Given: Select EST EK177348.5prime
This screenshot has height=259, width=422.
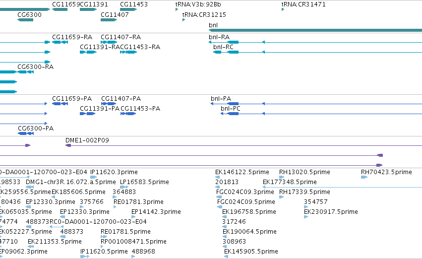Looking at the screenshot, I should pyautogui.click(x=290, y=182).
